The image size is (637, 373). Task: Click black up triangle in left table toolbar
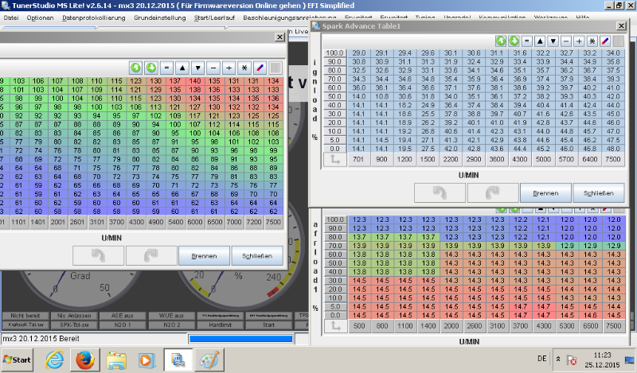(184, 68)
